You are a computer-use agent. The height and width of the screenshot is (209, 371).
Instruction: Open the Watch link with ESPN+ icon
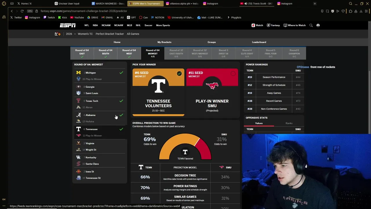tap(257, 25)
